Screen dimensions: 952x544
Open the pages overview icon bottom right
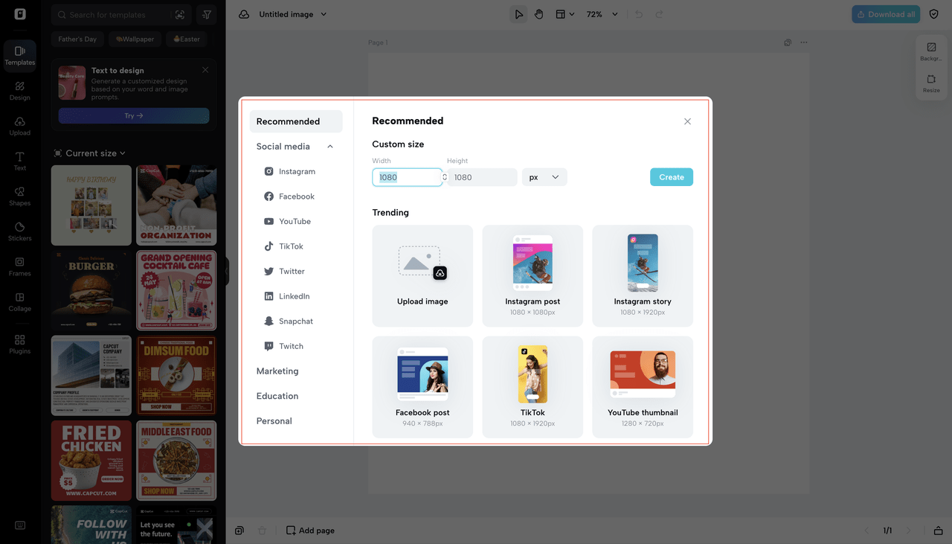(x=939, y=531)
